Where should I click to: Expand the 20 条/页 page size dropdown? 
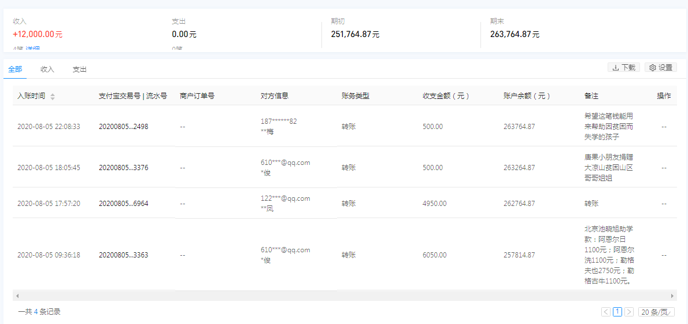tap(657, 312)
